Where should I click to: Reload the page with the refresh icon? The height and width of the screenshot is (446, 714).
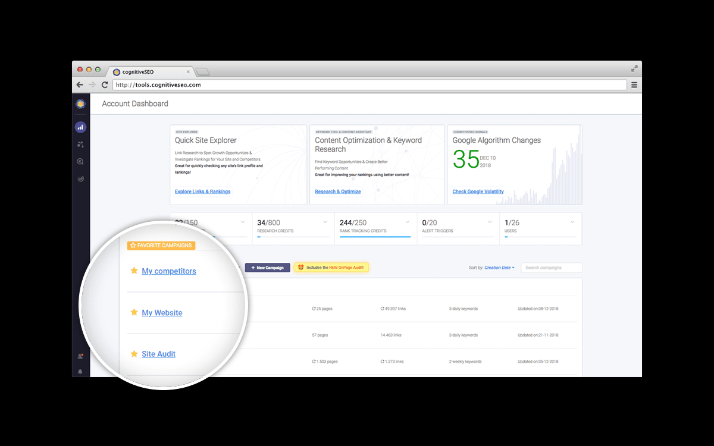(x=105, y=85)
